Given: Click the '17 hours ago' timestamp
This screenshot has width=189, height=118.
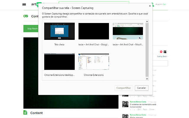Looking at the screenshot, I should pyautogui.click(x=152, y=102).
